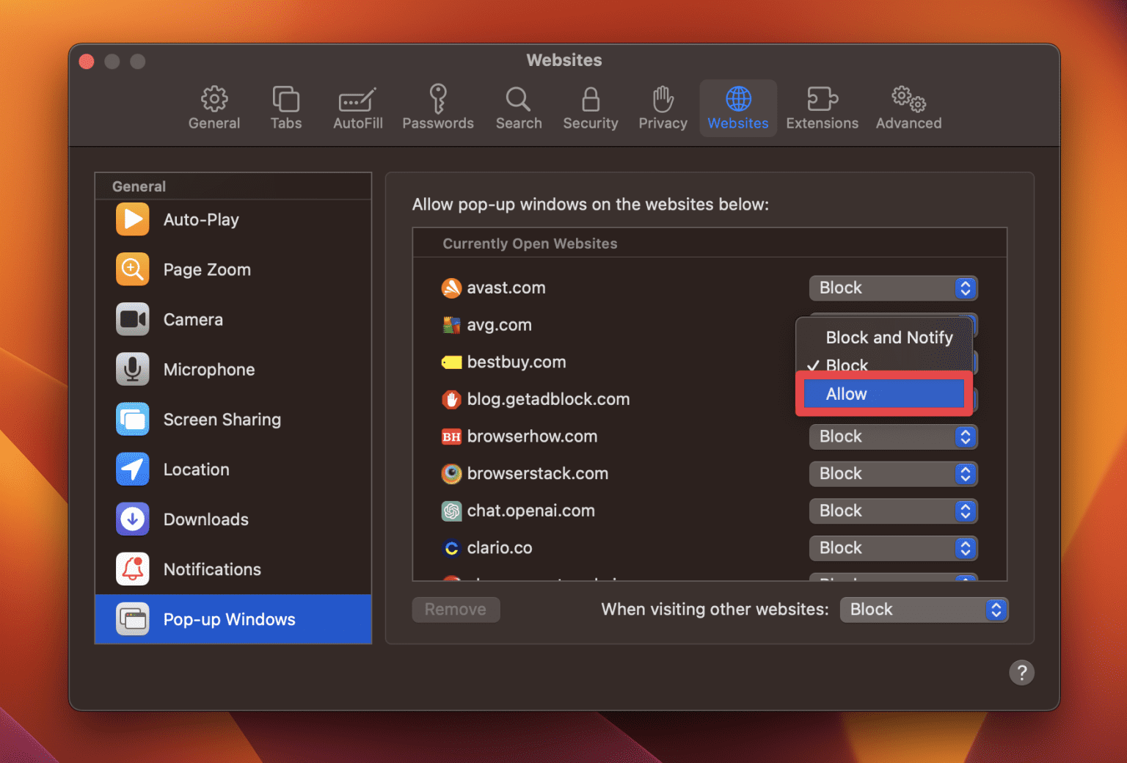Image resolution: width=1127 pixels, height=763 pixels.
Task: Open the General settings tab icon
Action: pyautogui.click(x=214, y=107)
